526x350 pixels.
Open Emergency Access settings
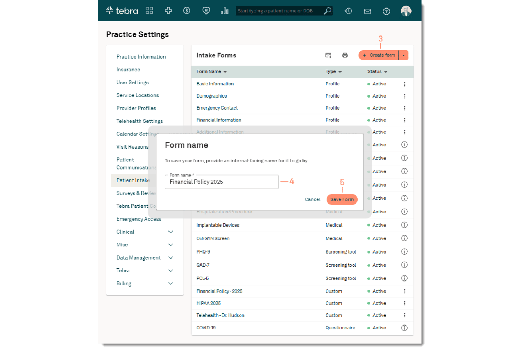[139, 219]
